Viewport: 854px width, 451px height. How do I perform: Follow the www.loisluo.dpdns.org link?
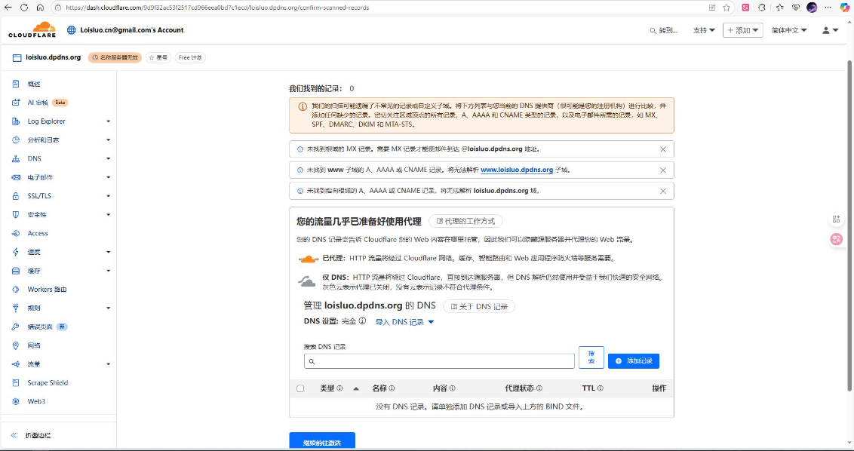click(516, 170)
